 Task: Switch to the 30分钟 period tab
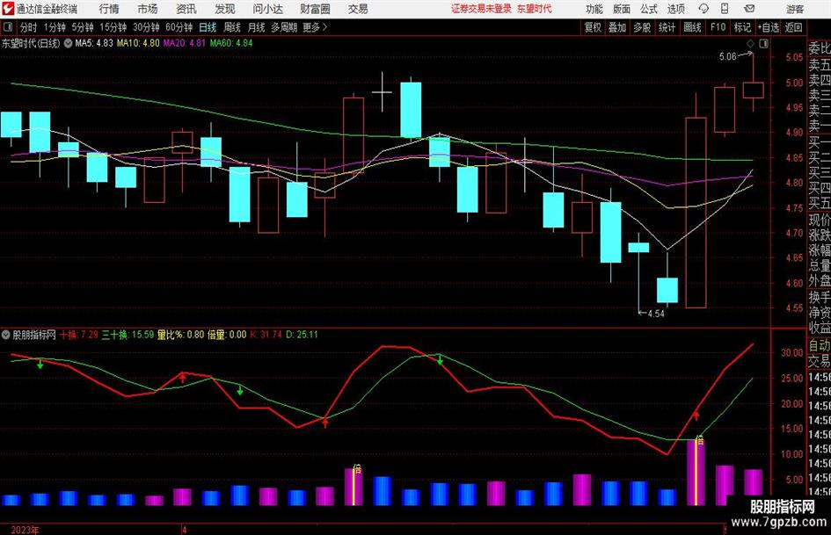pos(146,27)
